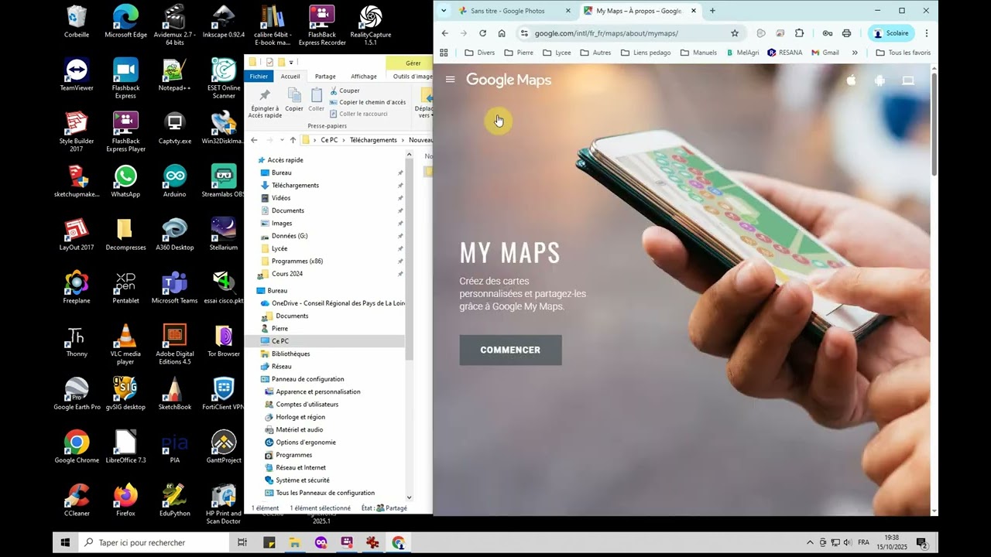
Task: Show hidden system tray icons
Action: [x=810, y=542]
